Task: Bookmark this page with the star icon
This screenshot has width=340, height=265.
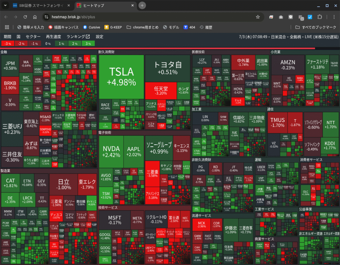Action: tap(258, 17)
